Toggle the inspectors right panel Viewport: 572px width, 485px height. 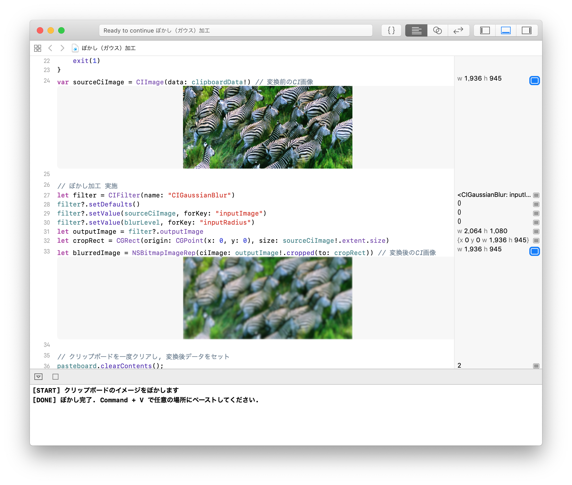pos(526,30)
